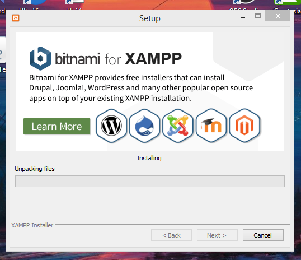
Task: Select the Drupal hexagon icon
Action: tap(144, 126)
